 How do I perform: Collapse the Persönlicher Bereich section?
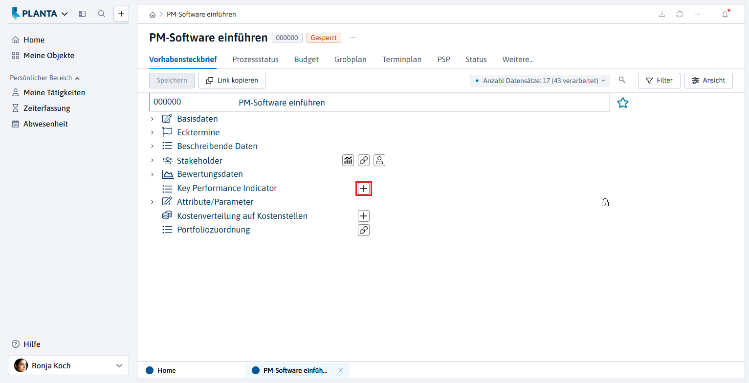tap(77, 78)
